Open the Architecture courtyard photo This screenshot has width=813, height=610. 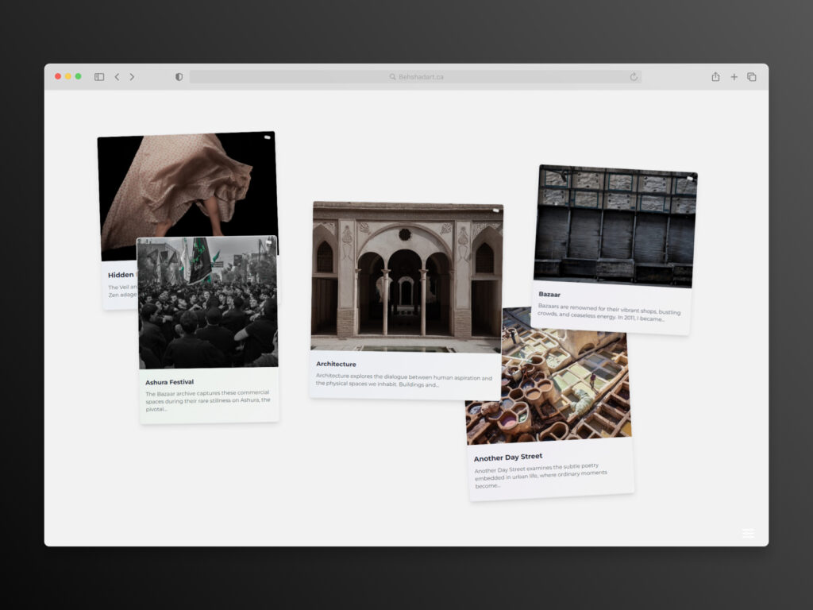point(406,274)
